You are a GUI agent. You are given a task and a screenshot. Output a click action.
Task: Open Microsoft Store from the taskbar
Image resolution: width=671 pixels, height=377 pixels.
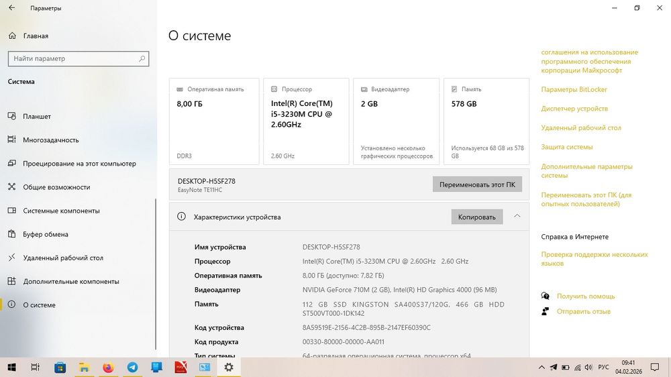coord(60,367)
